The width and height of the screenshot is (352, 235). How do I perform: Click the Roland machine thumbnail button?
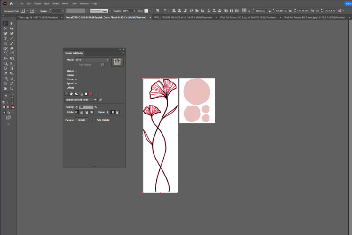coord(117,62)
